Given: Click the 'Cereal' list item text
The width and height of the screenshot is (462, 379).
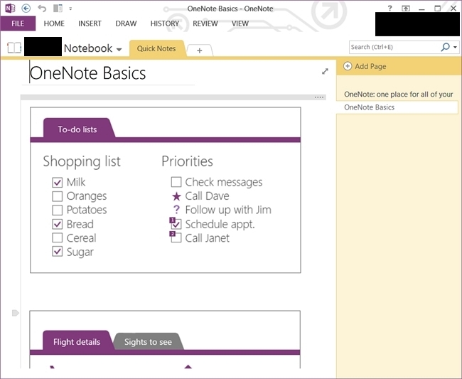Looking at the screenshot, I should (81, 238).
